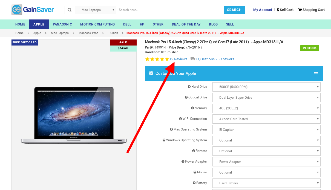Click the Mac Operating System help icon
Image resolution: width=331 pixels, height=190 pixels.
[171, 129]
